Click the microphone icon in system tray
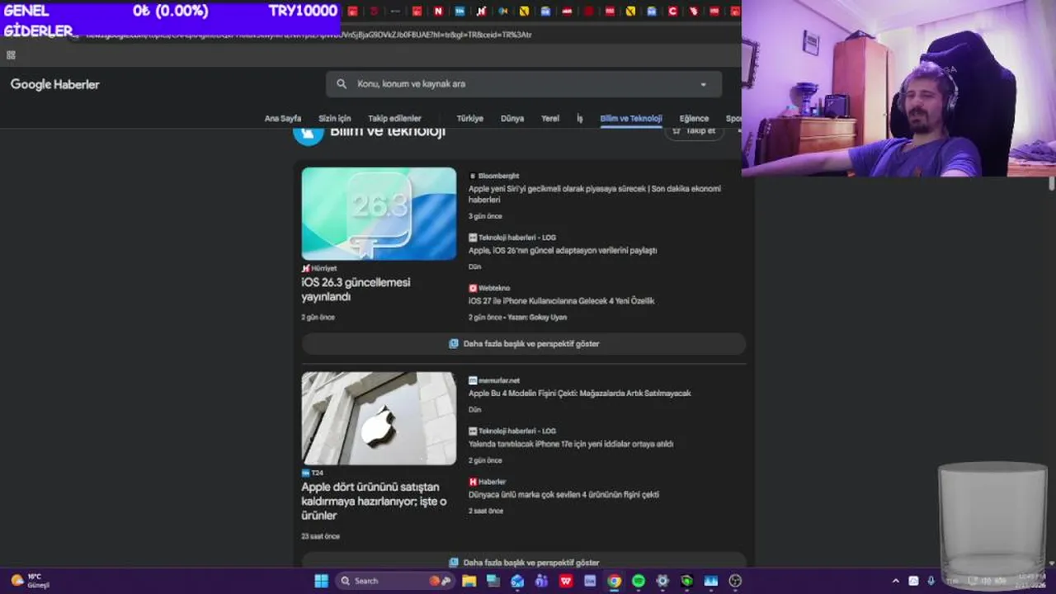 click(x=931, y=581)
